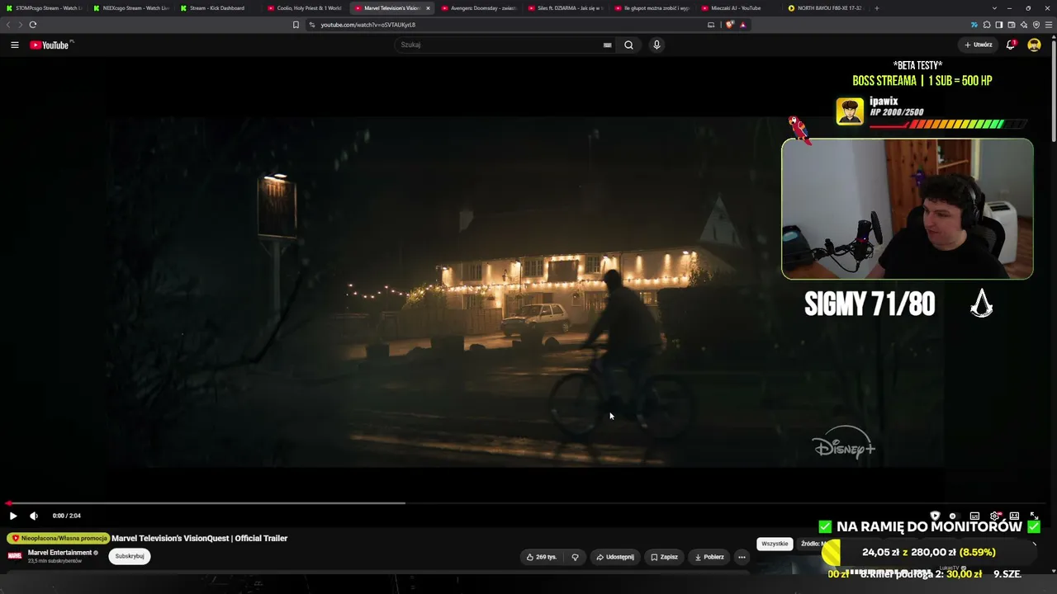
Task: Open the browser extensions puzzle icon
Action: click(x=987, y=25)
